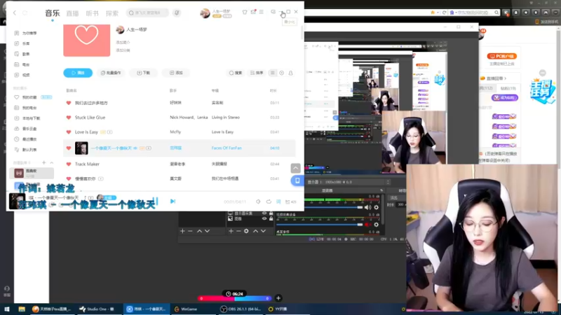Open 本地与下载 in the sidebar
The width and height of the screenshot is (561, 315).
pyautogui.click(x=31, y=118)
